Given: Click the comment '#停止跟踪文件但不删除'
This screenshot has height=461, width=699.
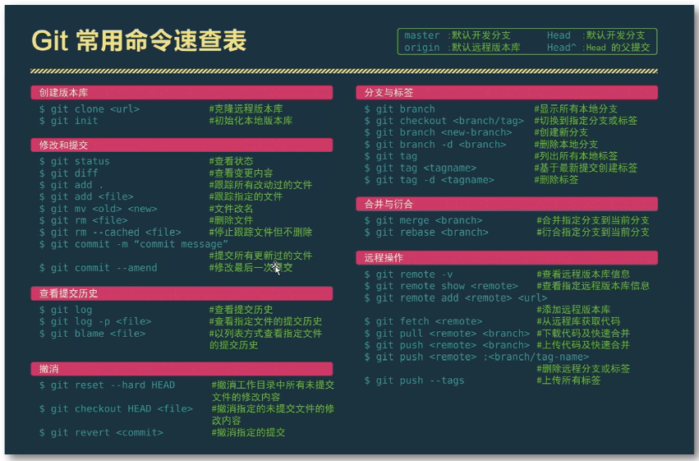Looking at the screenshot, I should pos(260,233).
